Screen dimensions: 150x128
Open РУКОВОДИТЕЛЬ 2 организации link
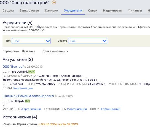point(77,109)
